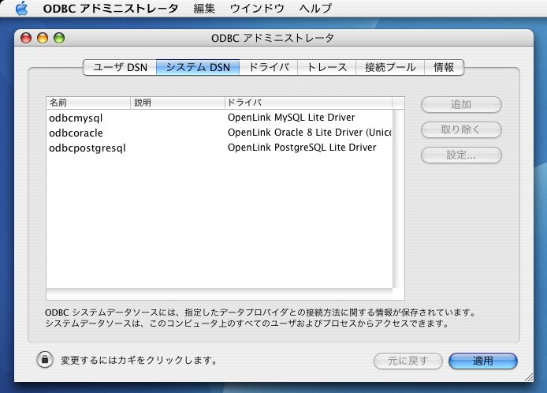Viewport: 547px width, 393px height.
Task: Click the window resize grip corner
Action: click(529, 377)
